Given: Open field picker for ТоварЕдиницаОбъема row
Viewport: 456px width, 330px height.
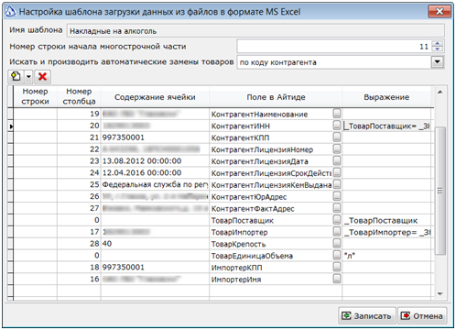Looking at the screenshot, I should coord(337,256).
